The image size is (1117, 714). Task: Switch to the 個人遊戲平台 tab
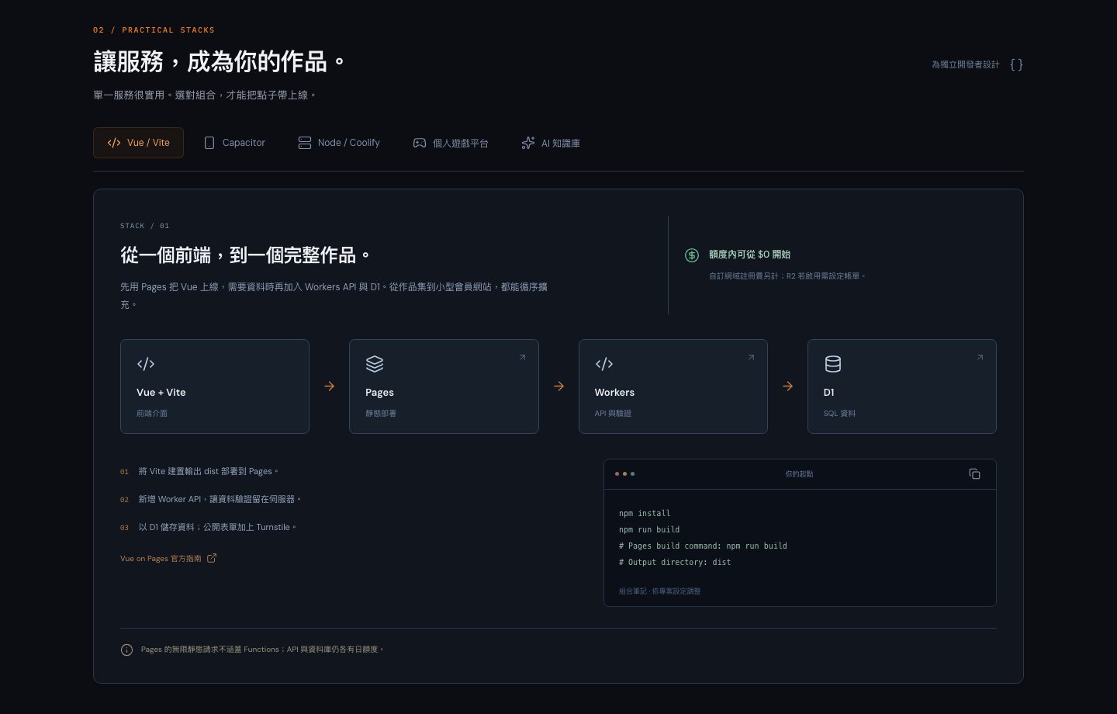click(x=451, y=143)
